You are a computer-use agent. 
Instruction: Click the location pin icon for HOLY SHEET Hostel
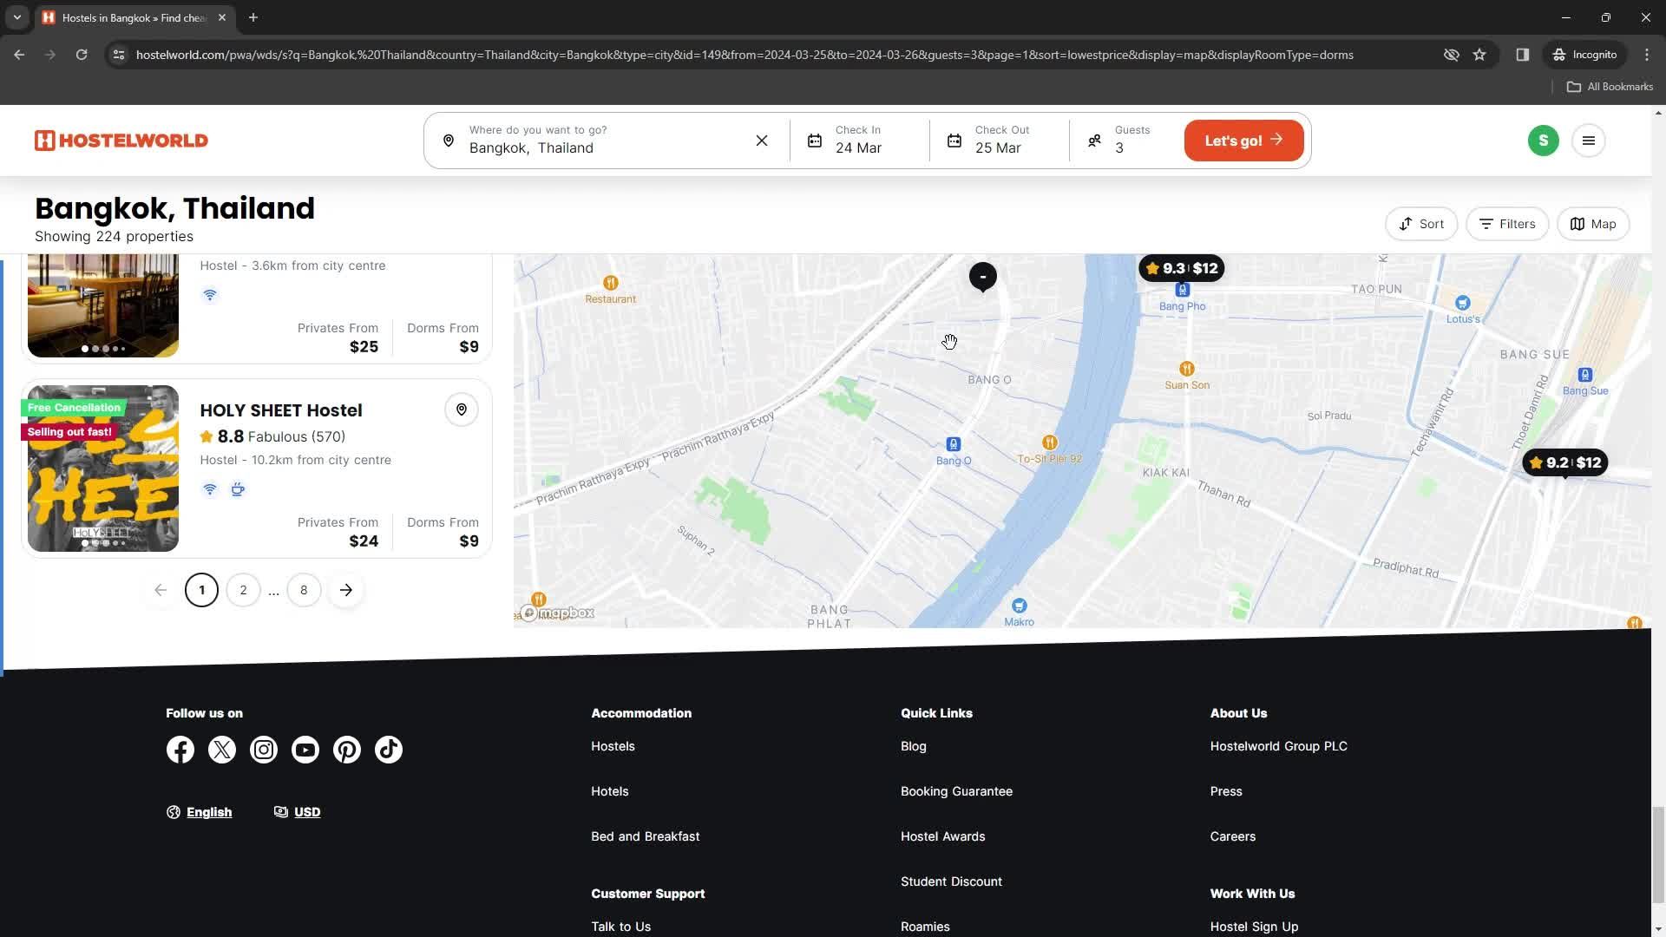coord(462,410)
